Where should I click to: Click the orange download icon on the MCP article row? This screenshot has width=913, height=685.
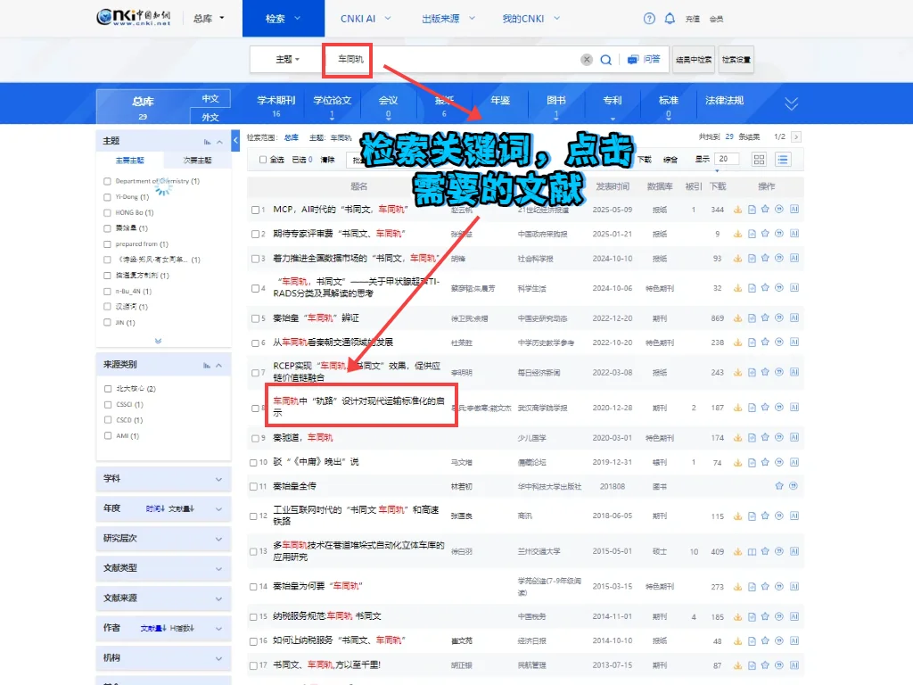click(737, 209)
